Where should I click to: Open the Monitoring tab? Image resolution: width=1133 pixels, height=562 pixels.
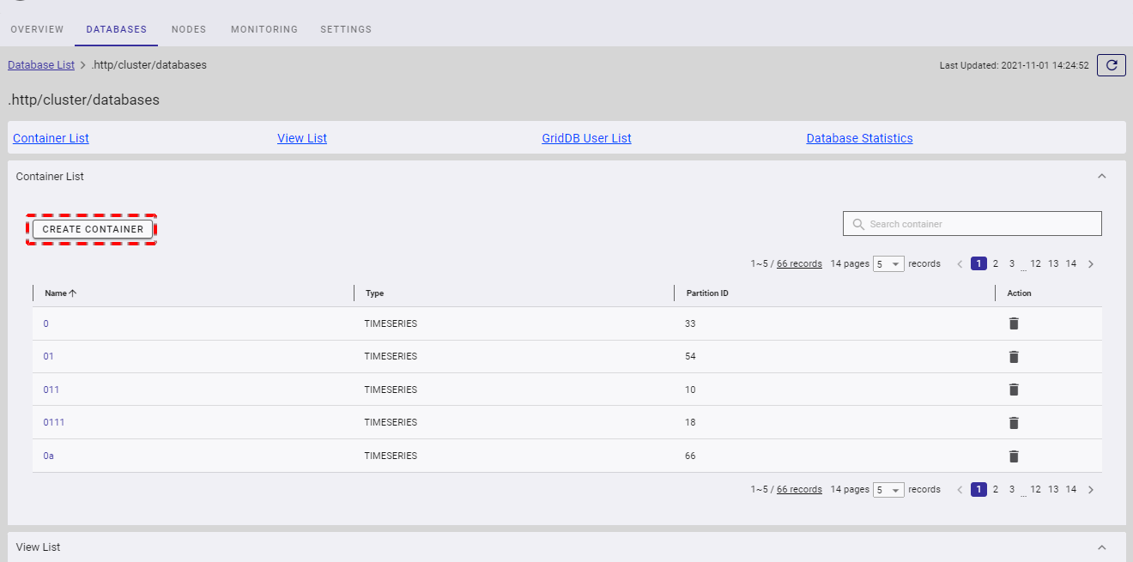[x=264, y=29]
